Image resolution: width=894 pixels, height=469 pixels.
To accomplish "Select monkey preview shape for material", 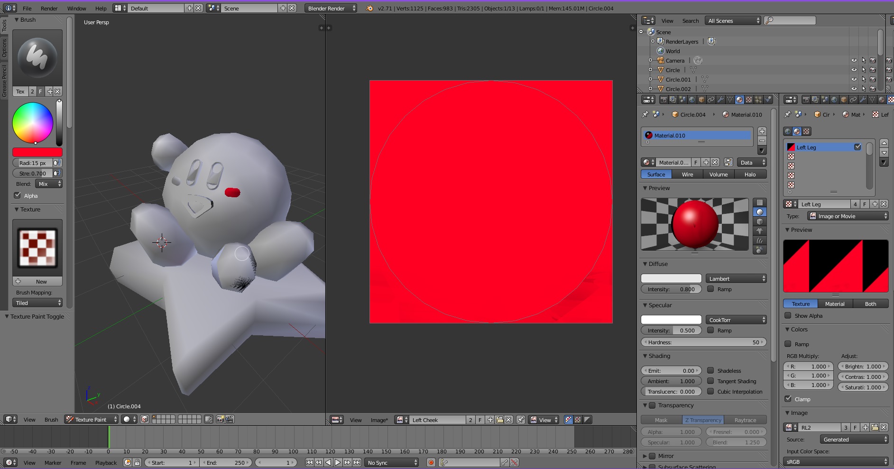I will click(760, 231).
